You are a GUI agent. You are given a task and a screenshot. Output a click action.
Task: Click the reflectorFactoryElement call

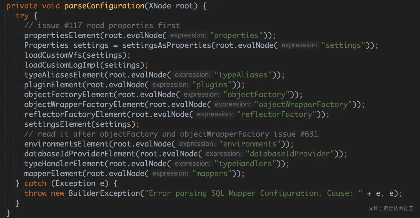[75, 114]
